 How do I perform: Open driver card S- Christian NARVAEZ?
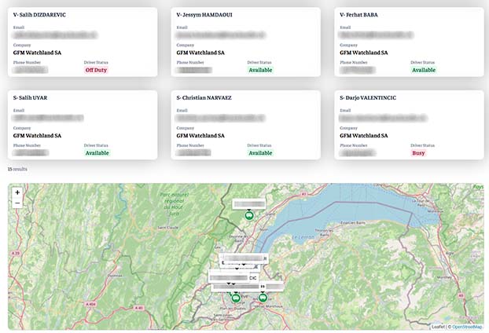click(x=246, y=125)
